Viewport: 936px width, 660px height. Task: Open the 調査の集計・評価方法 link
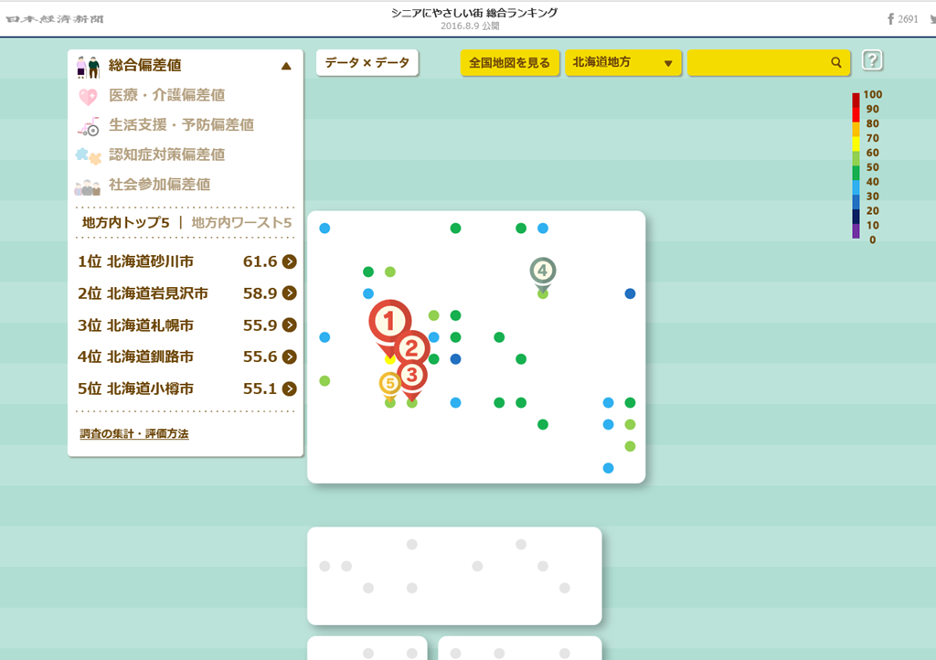[133, 434]
